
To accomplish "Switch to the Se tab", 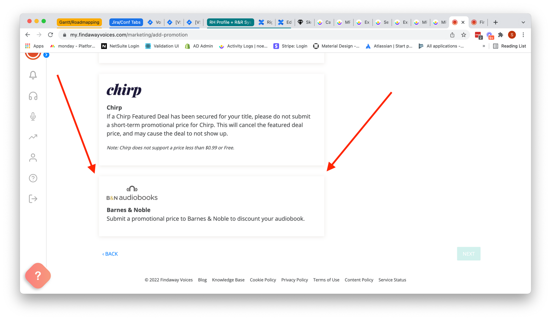I will 382,22.
